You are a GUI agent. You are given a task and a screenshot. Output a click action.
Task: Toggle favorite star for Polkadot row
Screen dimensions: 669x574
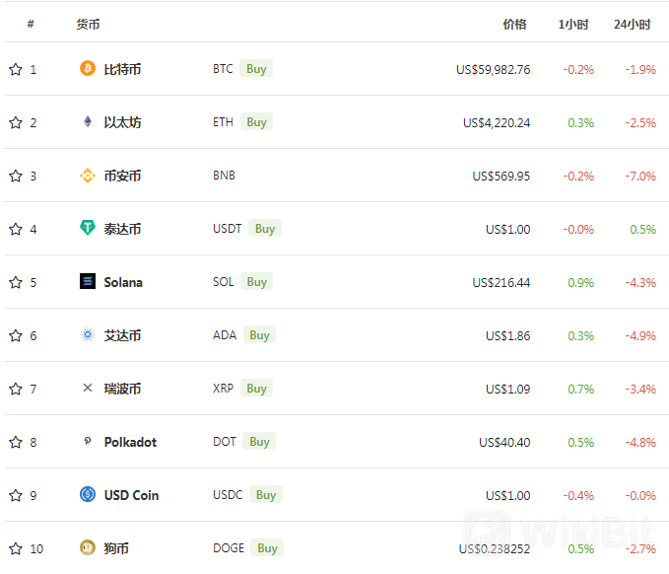coord(16,442)
